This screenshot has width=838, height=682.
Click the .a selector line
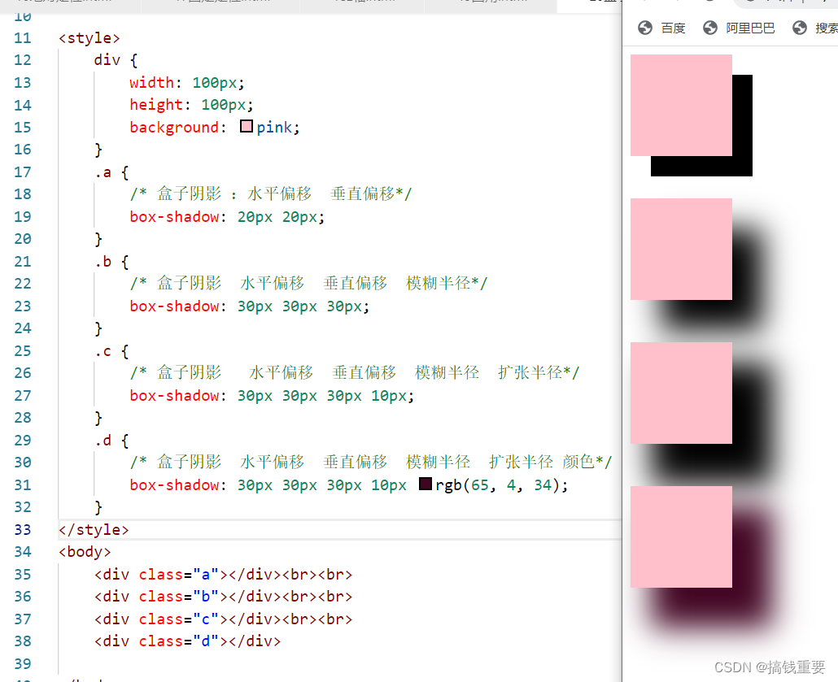(111, 172)
